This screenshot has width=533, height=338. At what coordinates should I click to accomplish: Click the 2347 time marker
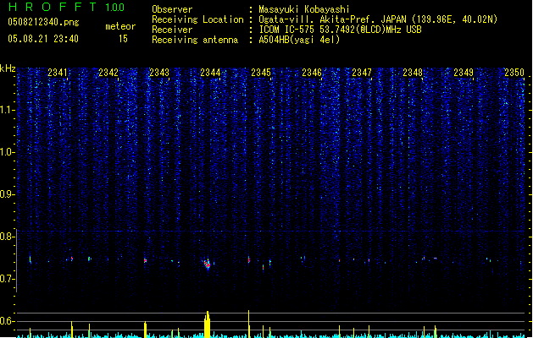[x=362, y=73]
